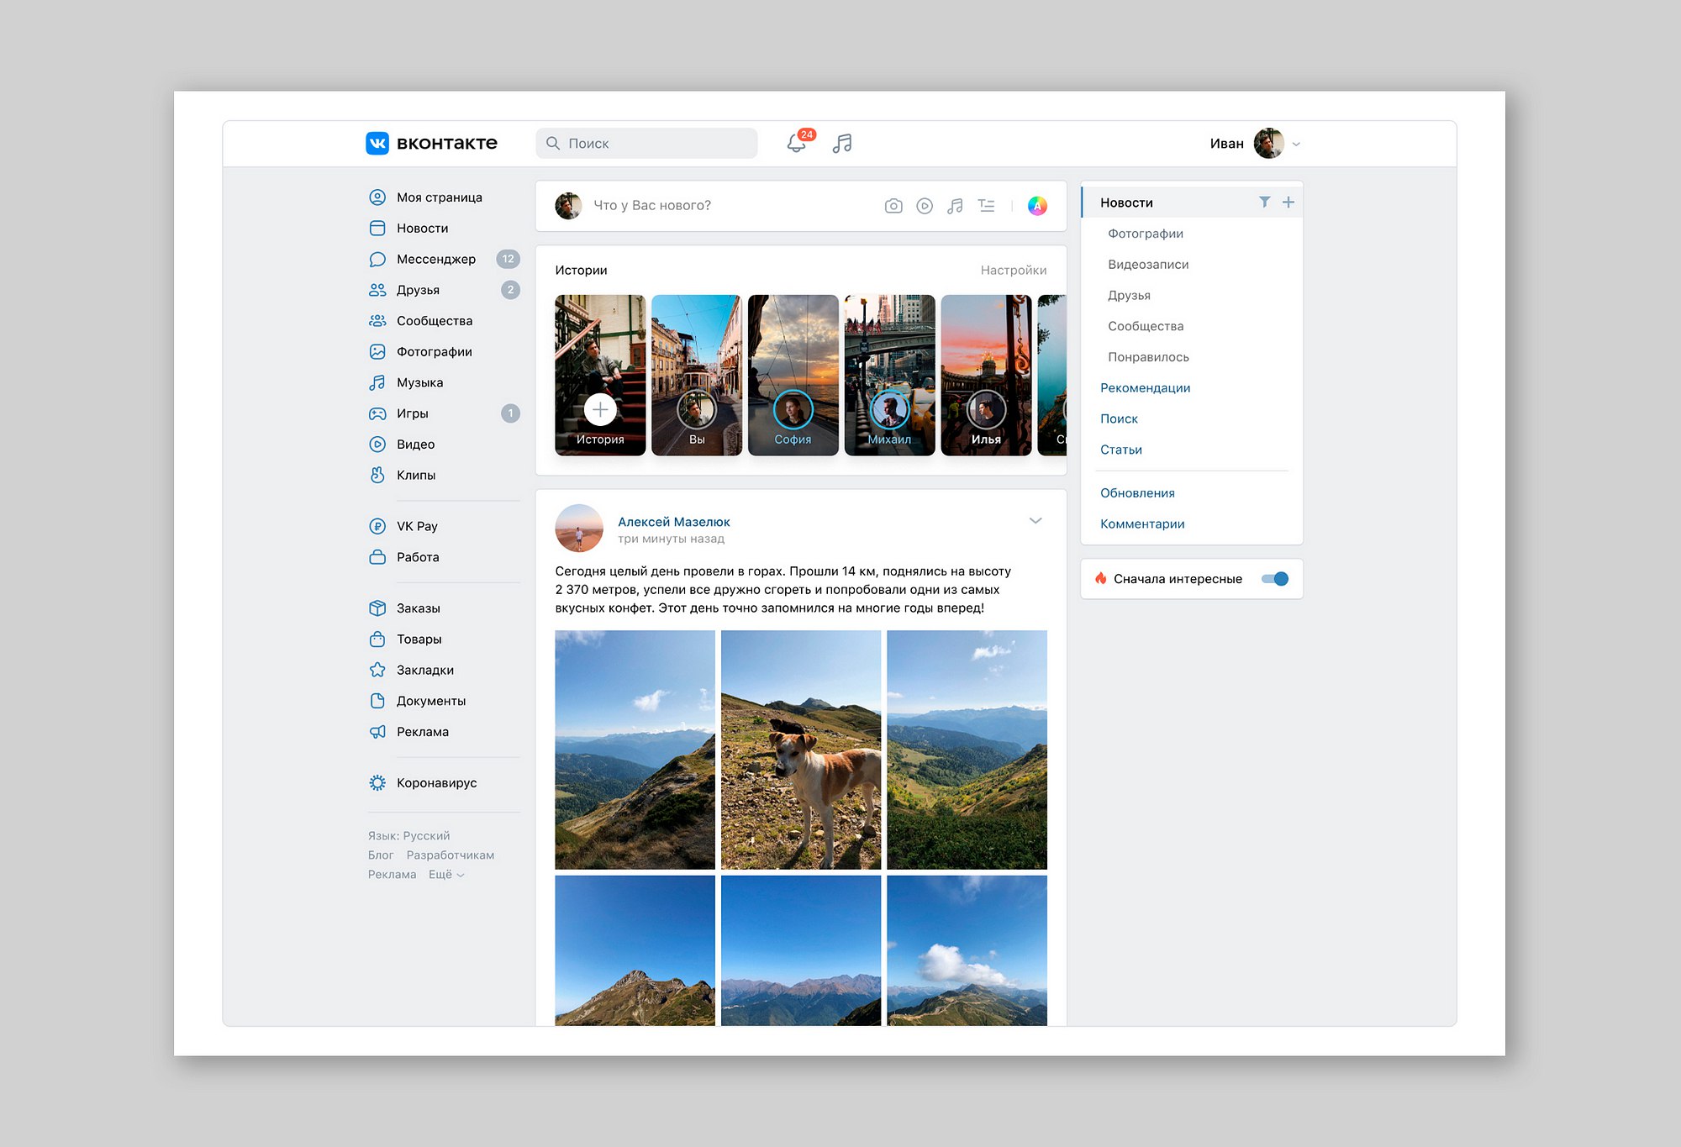
Task: Toggle the Сначала интересные switch
Action: tap(1275, 578)
